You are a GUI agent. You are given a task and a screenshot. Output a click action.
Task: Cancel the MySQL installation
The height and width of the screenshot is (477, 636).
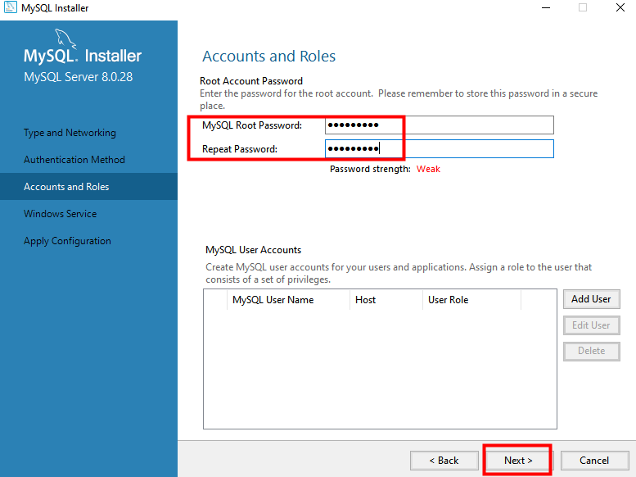(594, 461)
